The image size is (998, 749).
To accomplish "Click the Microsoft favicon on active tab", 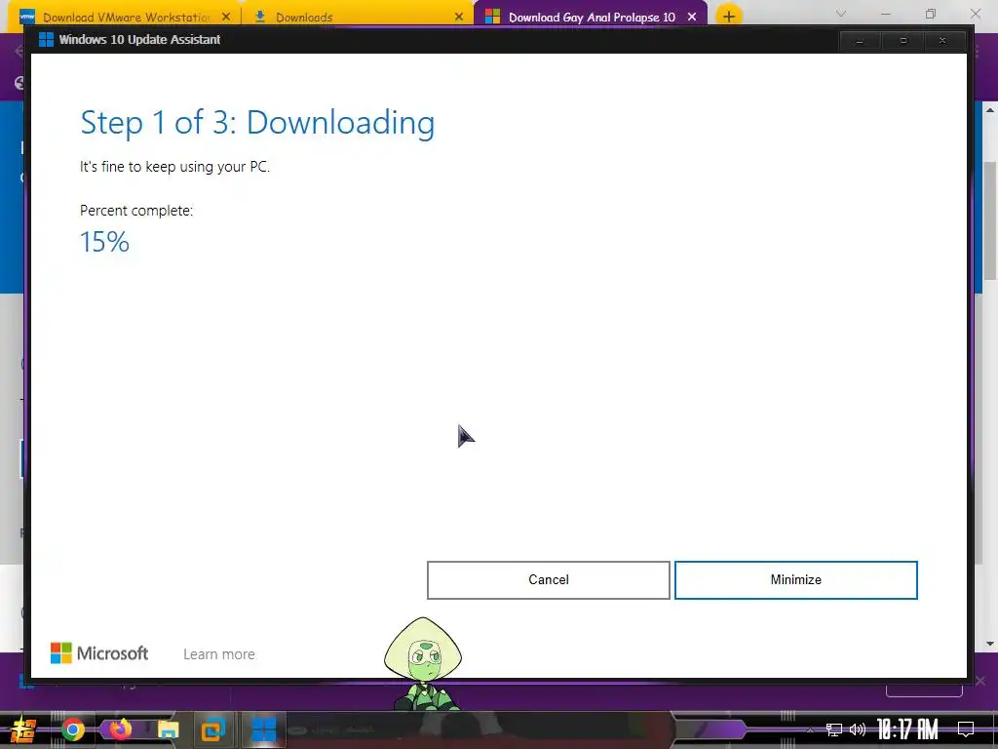I will [x=492, y=17].
